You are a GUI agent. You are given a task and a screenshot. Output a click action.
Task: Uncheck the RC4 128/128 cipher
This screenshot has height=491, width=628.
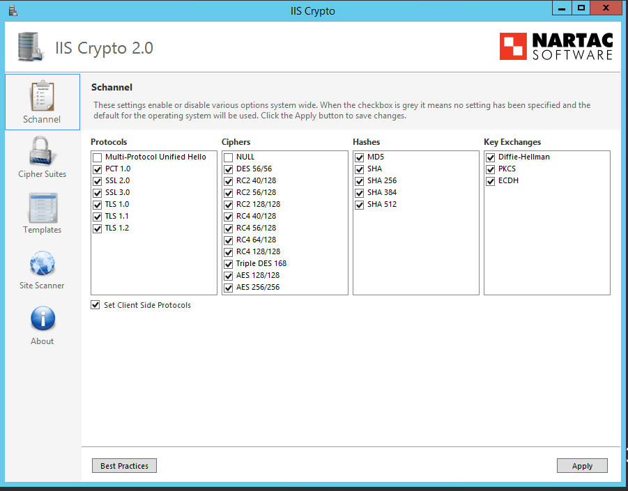point(228,252)
